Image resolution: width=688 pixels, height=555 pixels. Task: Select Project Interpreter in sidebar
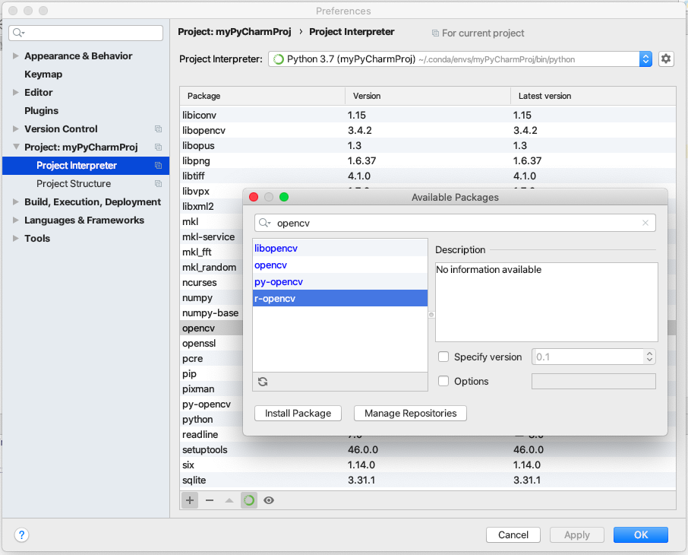point(86,166)
